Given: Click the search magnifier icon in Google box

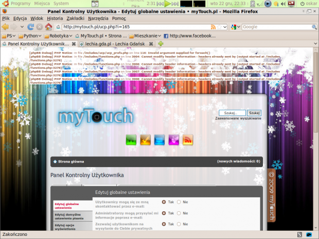Looking at the screenshot, I should point(314,27).
